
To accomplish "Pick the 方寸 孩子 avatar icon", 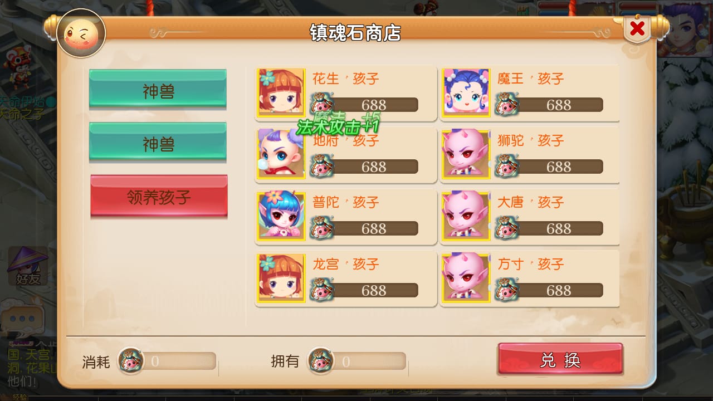I will coord(466,278).
